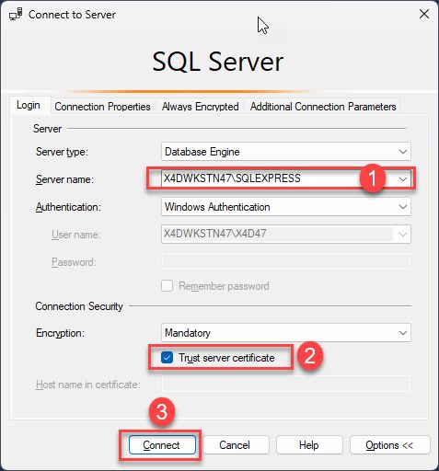Click the Authentication label

(x=68, y=207)
